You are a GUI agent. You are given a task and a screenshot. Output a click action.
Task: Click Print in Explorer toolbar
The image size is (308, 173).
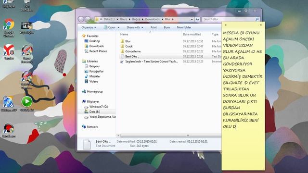[154, 27]
